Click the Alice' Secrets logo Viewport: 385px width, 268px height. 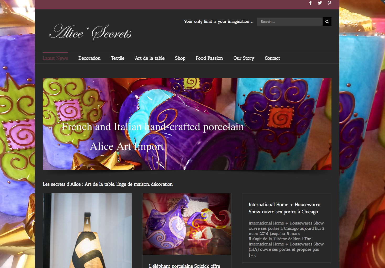tap(90, 32)
